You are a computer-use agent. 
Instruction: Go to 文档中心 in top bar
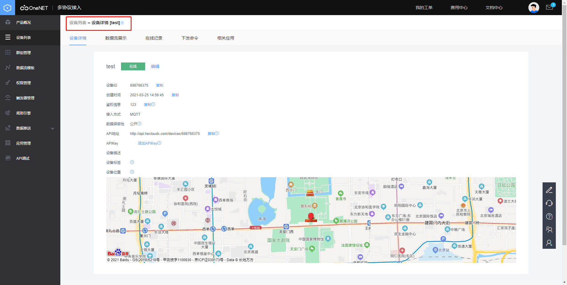pos(494,8)
